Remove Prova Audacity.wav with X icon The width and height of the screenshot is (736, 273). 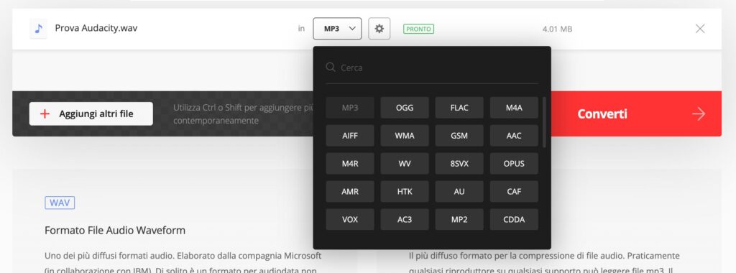(700, 29)
